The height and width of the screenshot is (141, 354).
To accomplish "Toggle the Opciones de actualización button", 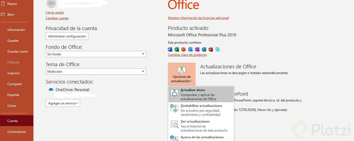I will coord(181,74).
